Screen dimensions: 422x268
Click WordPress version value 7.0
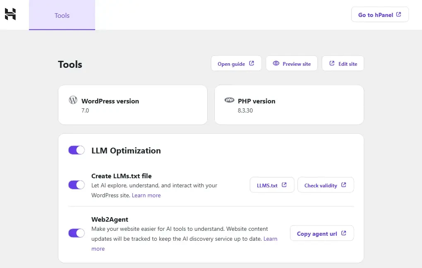[x=85, y=110]
